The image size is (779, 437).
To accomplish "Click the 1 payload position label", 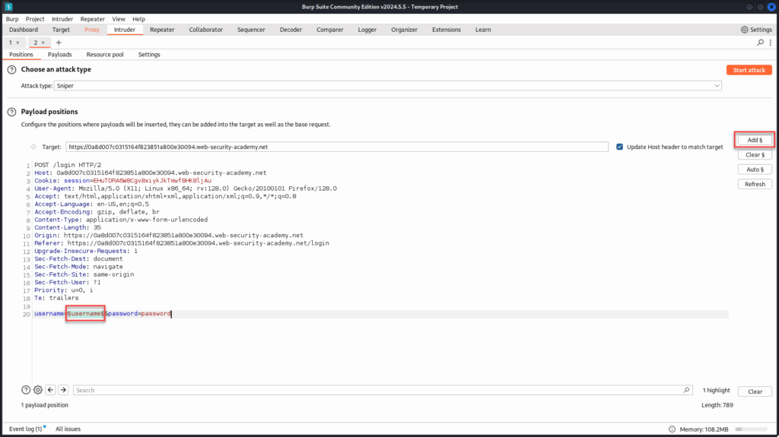I will 45,405.
